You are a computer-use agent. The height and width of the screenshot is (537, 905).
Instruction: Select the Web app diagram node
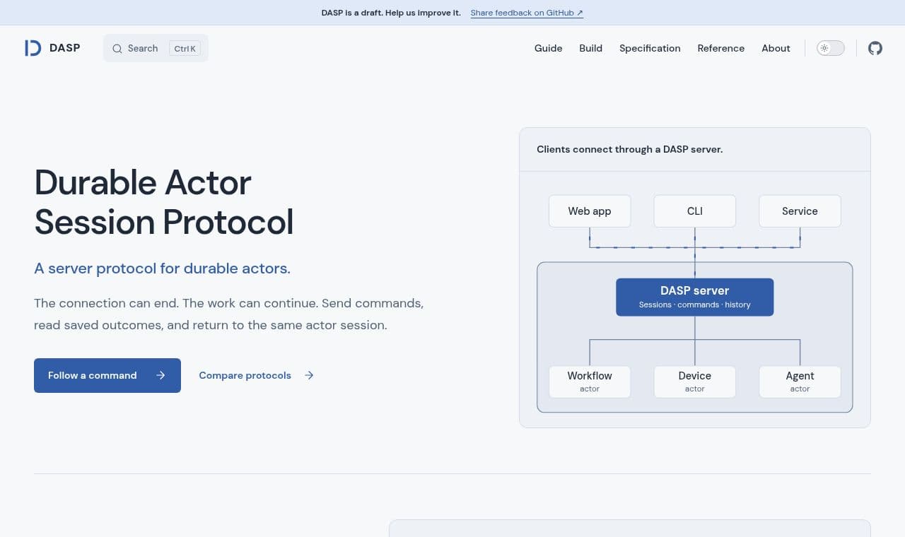(590, 211)
